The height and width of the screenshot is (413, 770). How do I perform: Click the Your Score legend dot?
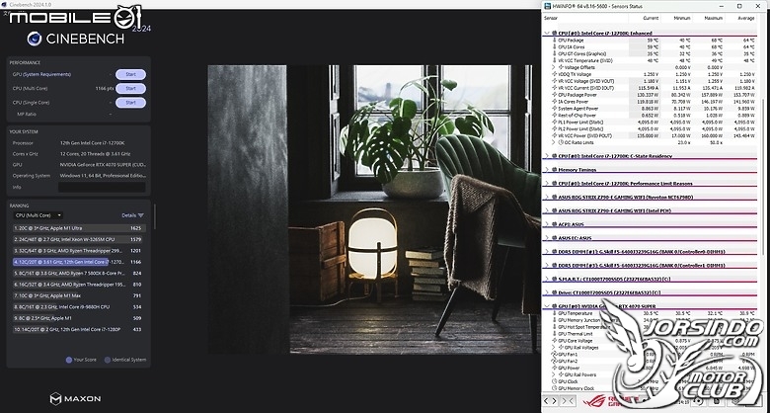tap(69, 360)
